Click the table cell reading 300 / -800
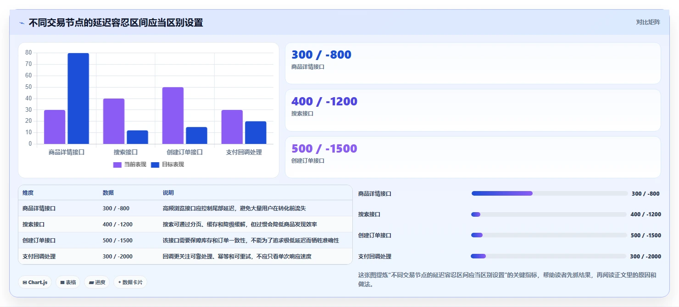 coord(116,208)
